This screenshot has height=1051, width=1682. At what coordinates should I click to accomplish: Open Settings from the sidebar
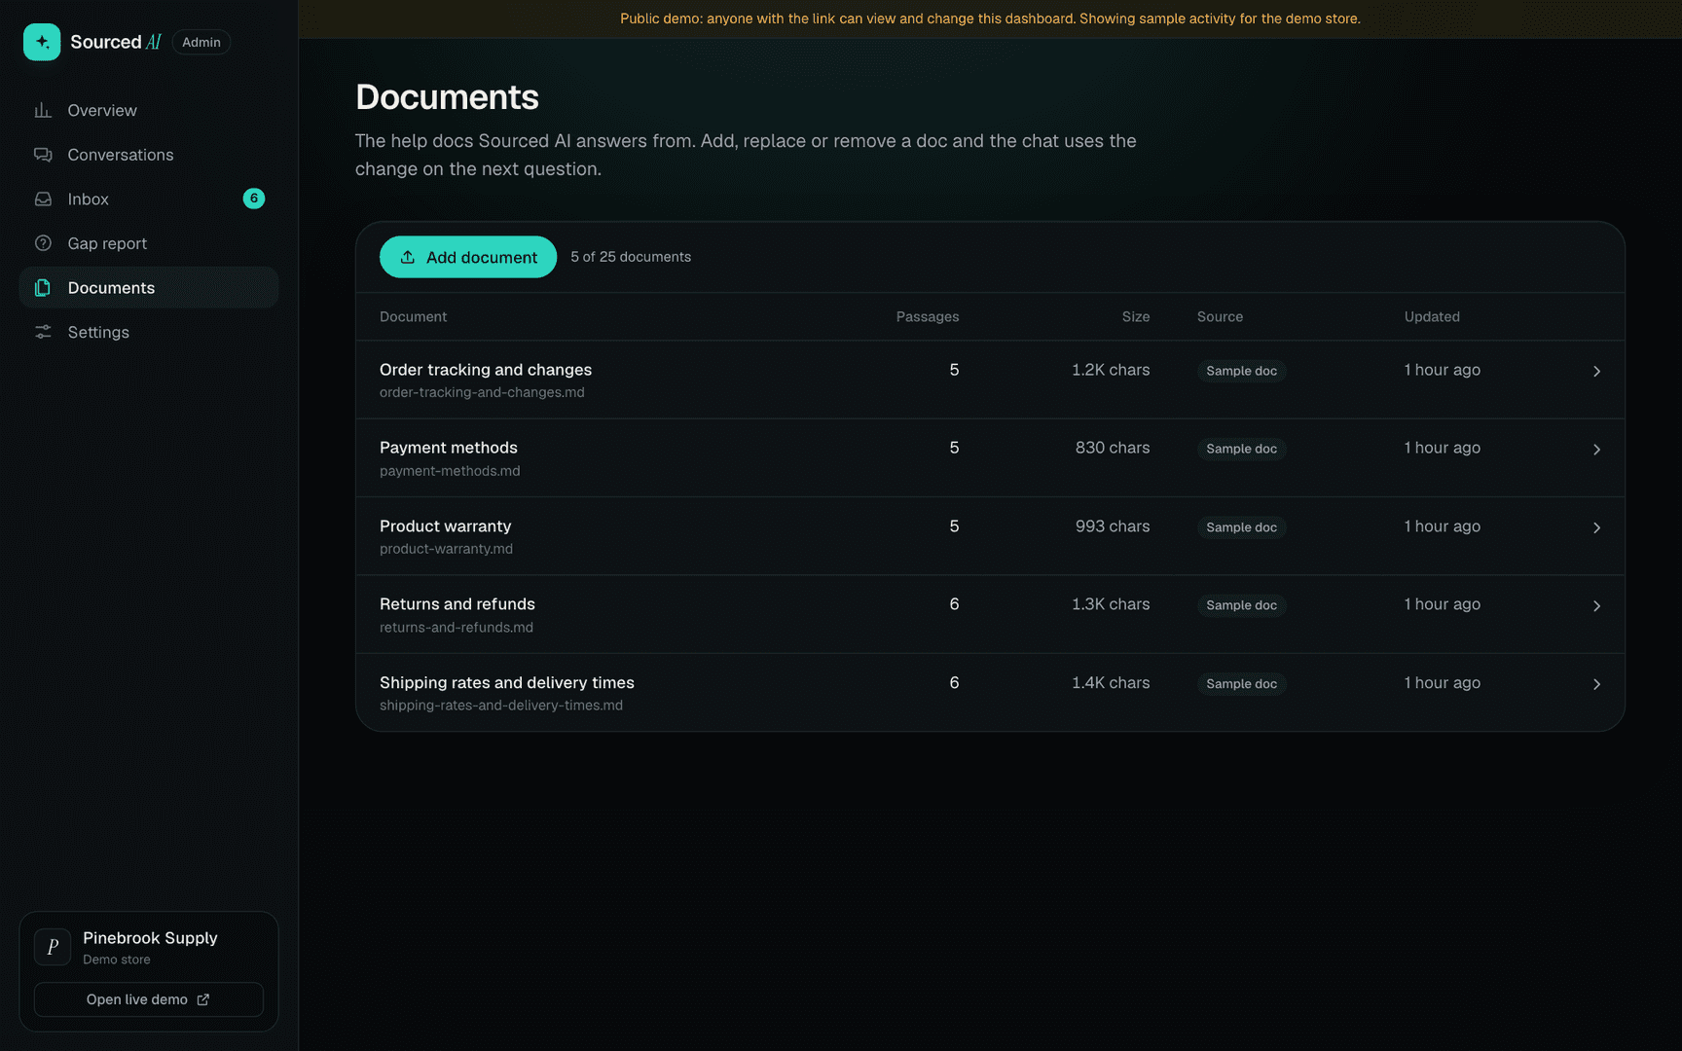click(x=149, y=332)
